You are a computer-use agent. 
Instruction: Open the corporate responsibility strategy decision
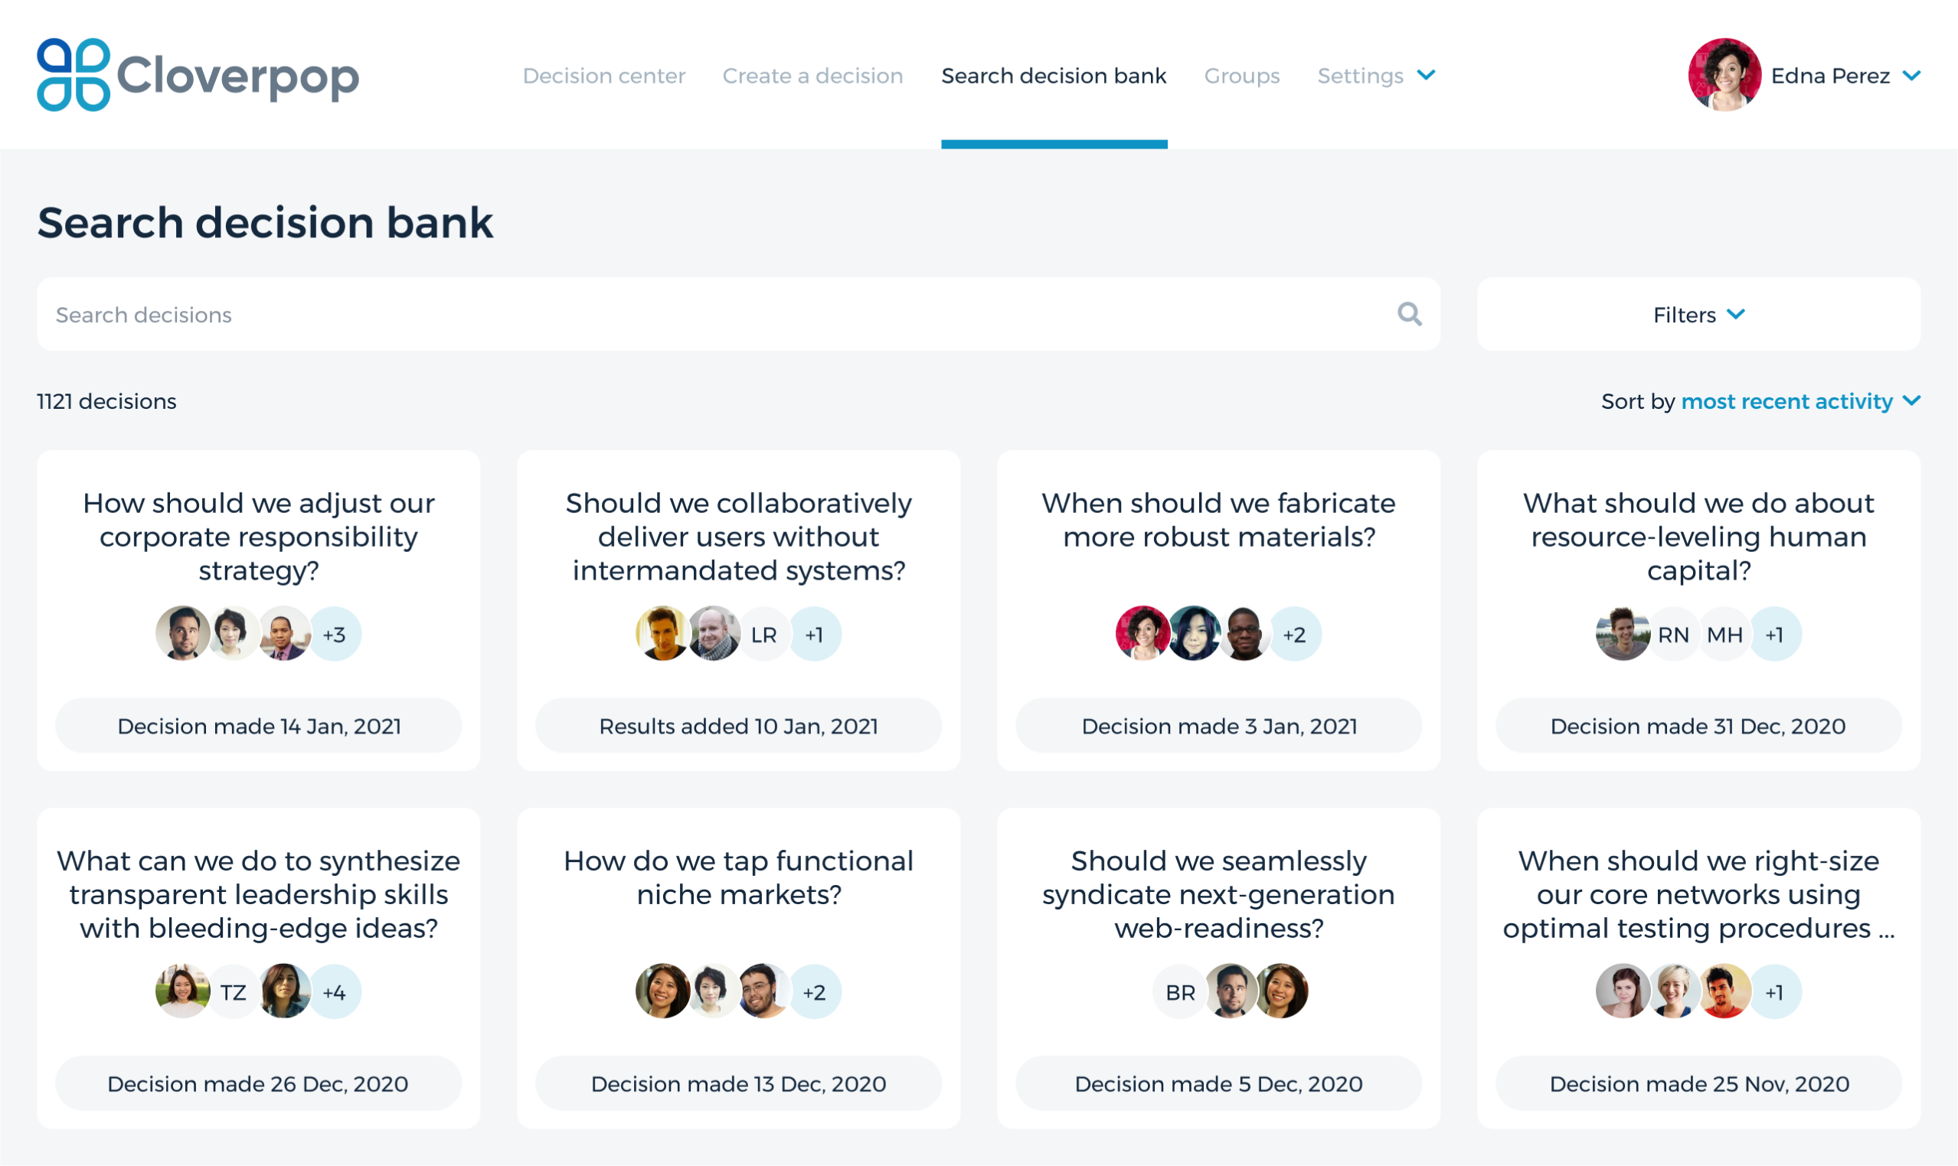259,537
